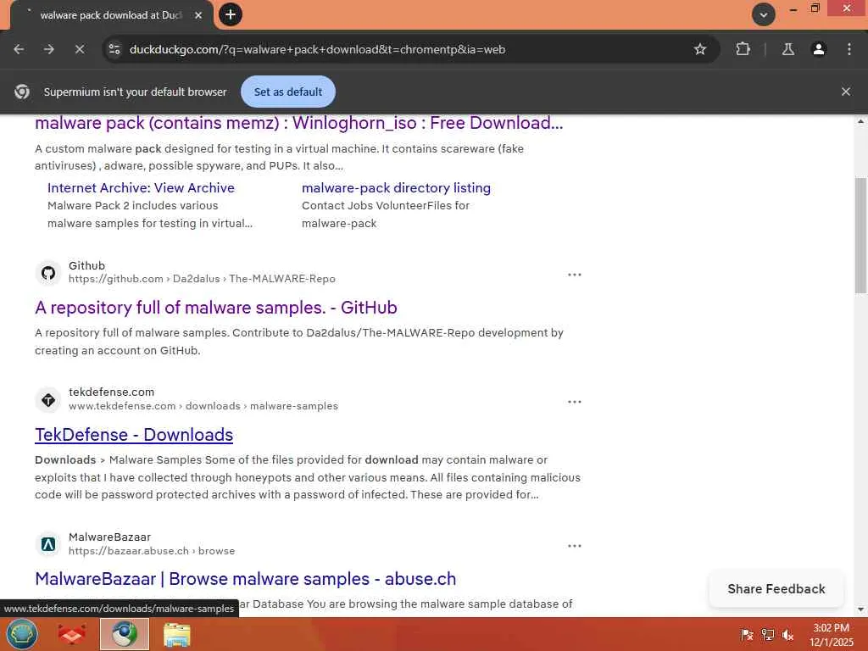Click the Github source name text

click(x=87, y=265)
